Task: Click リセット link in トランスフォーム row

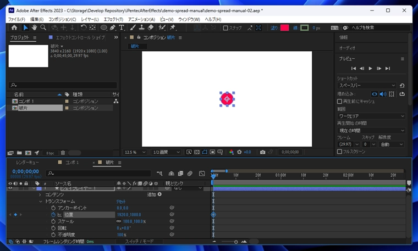Action: pyautogui.click(x=121, y=202)
